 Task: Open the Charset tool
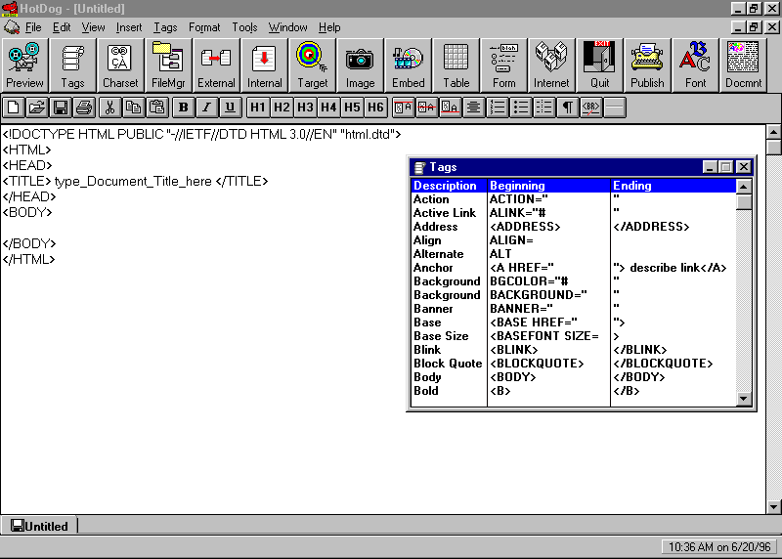click(120, 65)
